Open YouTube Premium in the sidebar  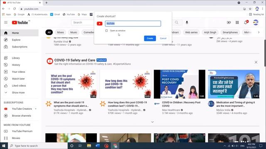tap(20, 131)
